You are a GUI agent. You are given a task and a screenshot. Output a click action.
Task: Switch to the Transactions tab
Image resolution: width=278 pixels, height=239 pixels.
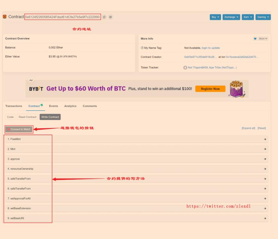[14, 106]
